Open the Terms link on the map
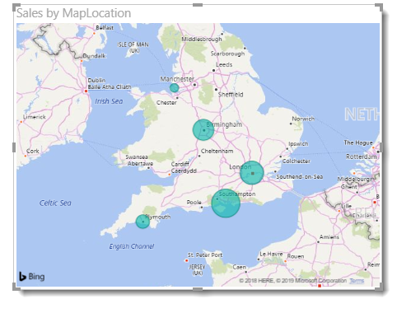 [x=357, y=281]
